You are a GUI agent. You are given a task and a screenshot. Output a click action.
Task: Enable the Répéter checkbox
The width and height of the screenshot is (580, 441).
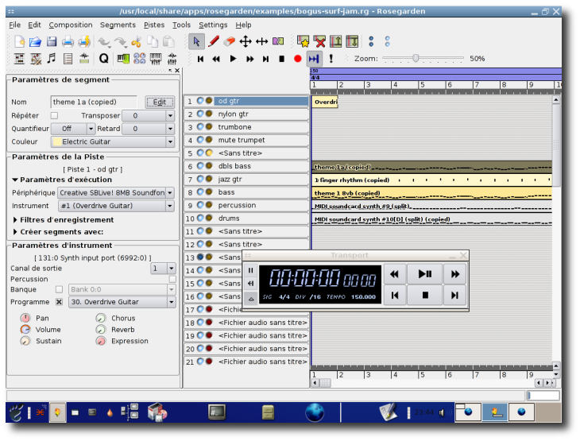pos(54,116)
